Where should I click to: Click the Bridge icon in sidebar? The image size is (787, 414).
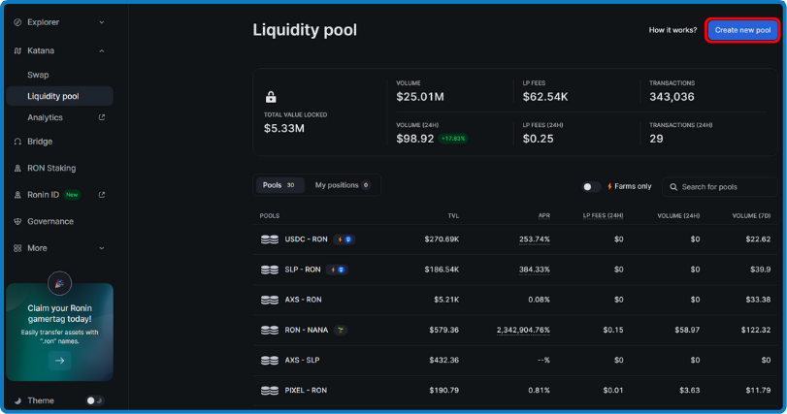17,142
